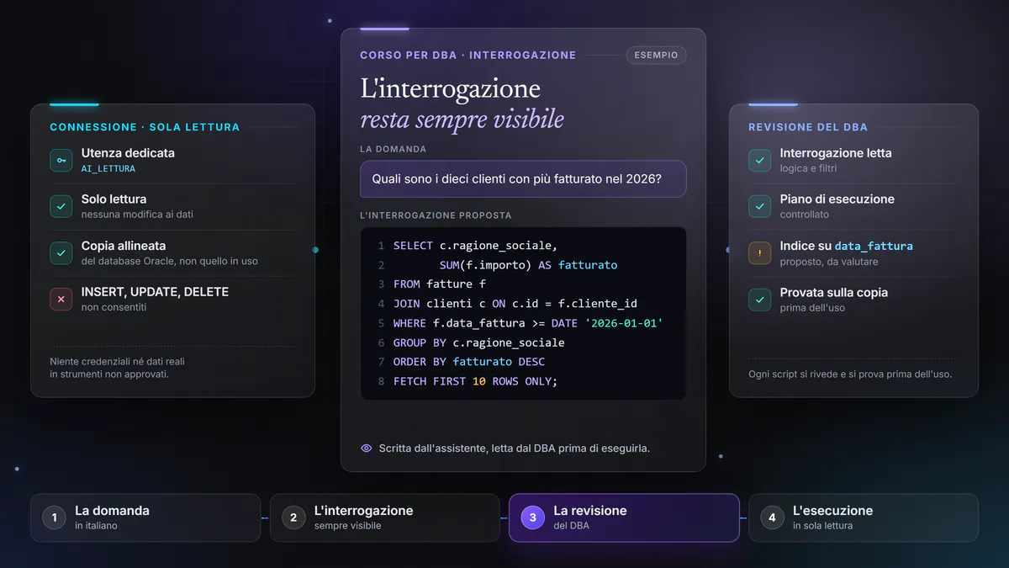The image size is (1009, 568).
Task: Select step 1 La domanda
Action: (x=145, y=518)
